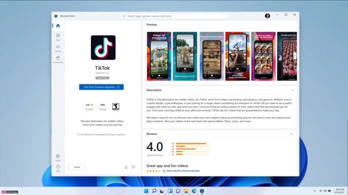Image resolution: width=348 pixels, height=195 pixels.
Task: Open your account profile picture
Action: click(267, 16)
